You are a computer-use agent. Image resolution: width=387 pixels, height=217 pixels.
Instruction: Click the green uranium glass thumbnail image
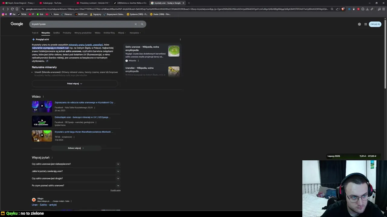tap(174, 51)
